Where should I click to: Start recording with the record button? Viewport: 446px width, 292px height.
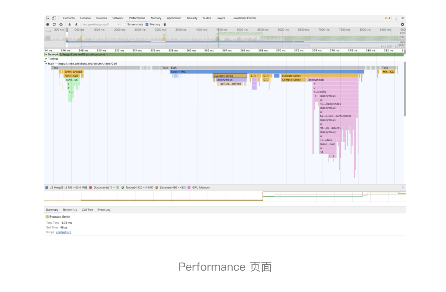[48, 24]
